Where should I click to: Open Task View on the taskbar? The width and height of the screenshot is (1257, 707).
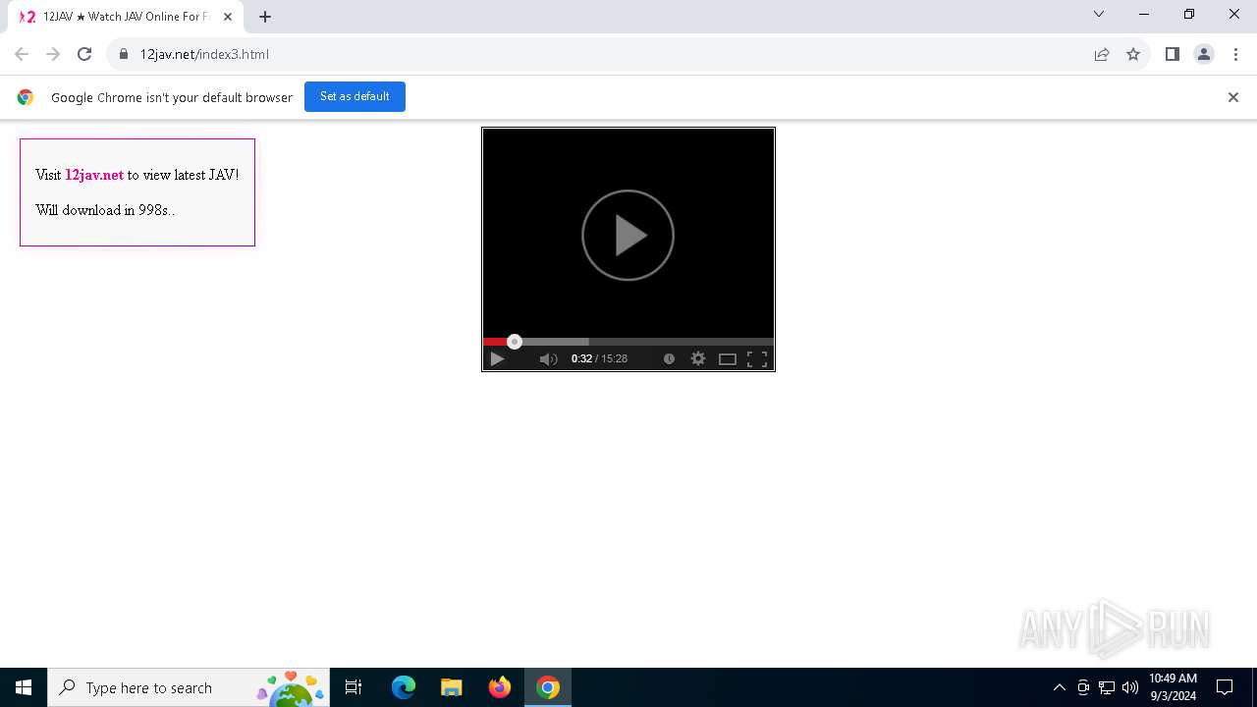pyautogui.click(x=354, y=687)
